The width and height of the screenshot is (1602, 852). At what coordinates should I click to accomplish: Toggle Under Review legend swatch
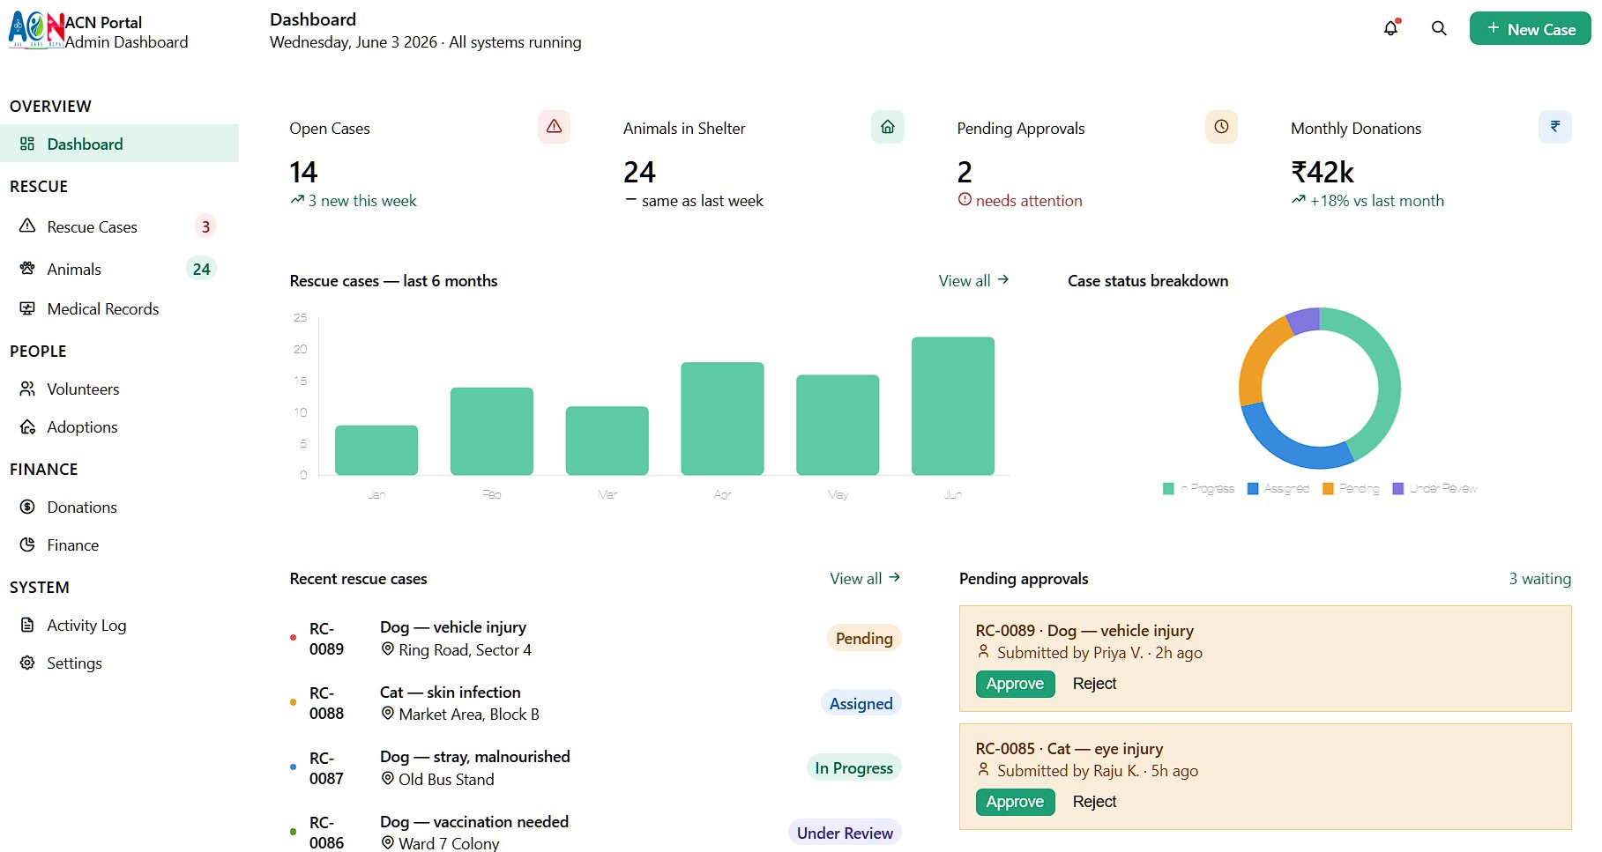tap(1397, 488)
